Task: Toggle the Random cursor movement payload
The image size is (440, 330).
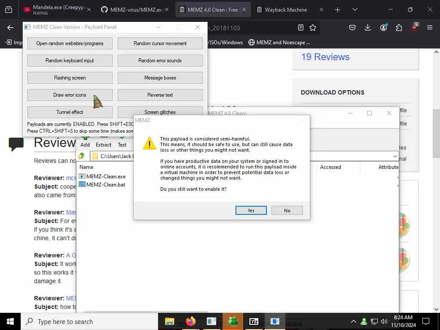Action: tap(160, 43)
